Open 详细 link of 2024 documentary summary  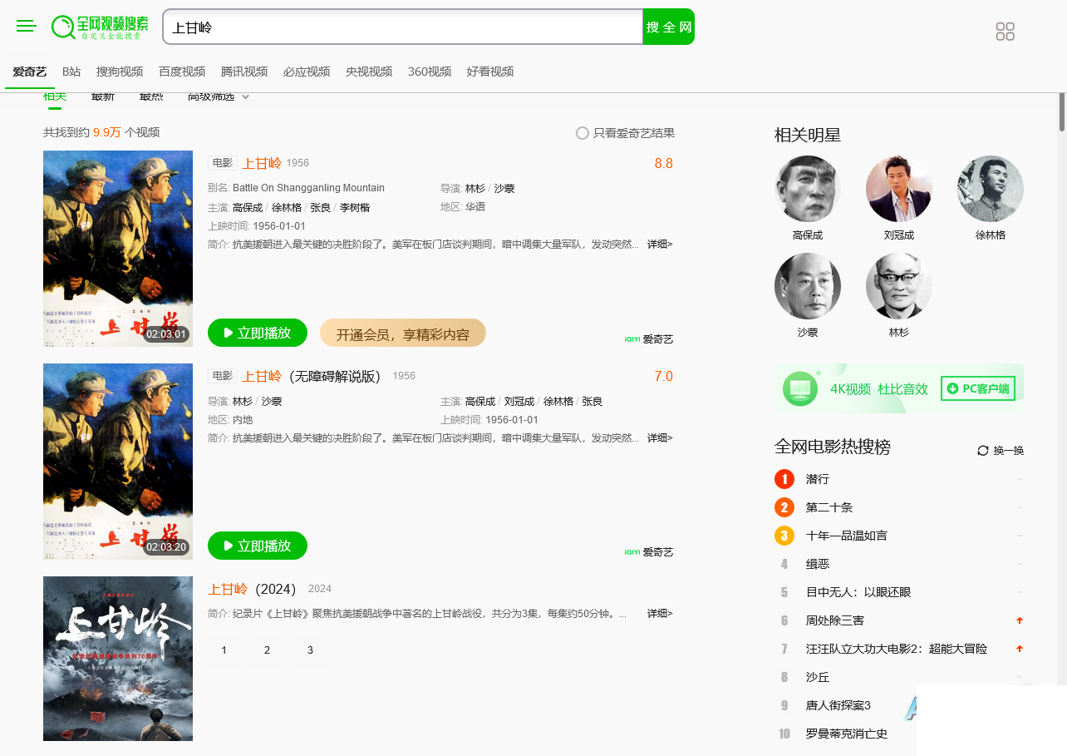point(660,614)
